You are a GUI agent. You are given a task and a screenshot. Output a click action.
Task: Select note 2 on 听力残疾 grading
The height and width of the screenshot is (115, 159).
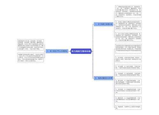pyautogui.click(x=128, y=67)
